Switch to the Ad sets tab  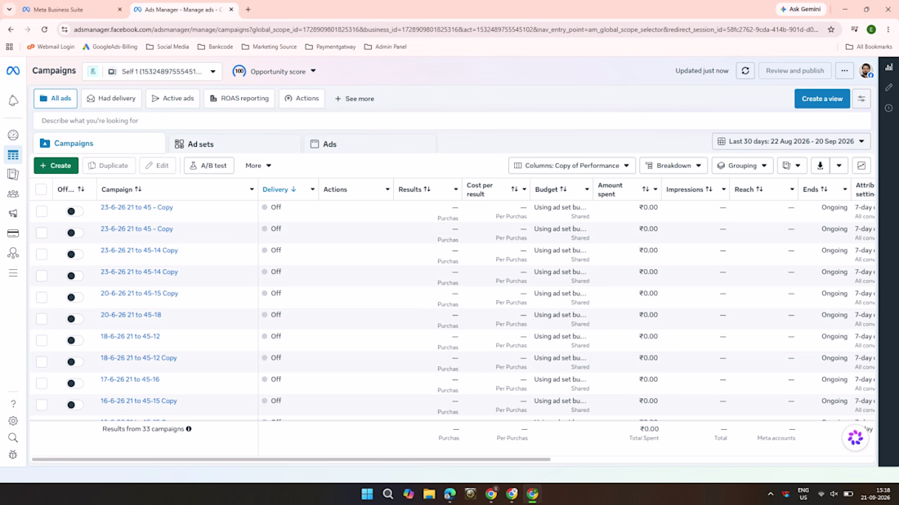pos(234,144)
